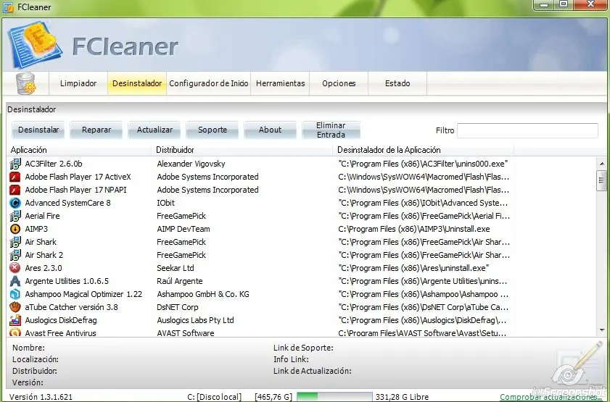Click the Avast Free Antivirus icon
610x402 pixels.
point(15,332)
